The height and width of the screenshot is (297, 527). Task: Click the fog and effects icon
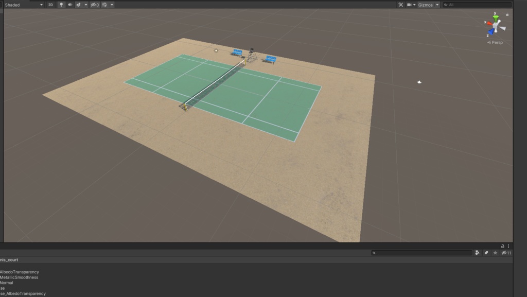(x=79, y=4)
